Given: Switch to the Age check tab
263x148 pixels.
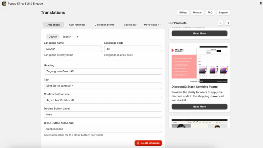Looking at the screenshot, I should click(54, 25).
